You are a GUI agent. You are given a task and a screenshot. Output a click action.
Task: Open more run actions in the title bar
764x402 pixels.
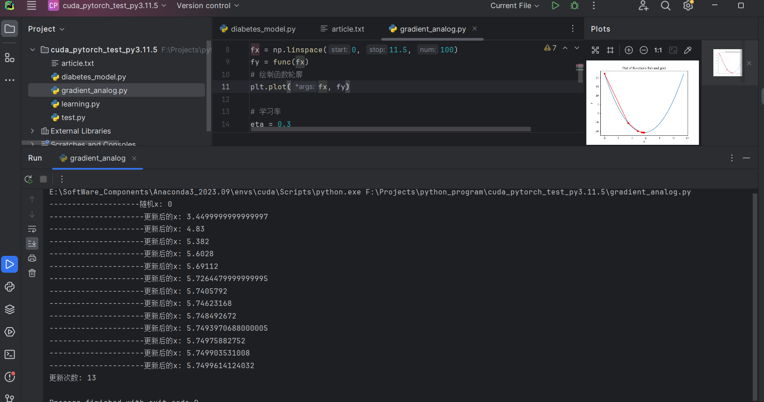pos(594,5)
